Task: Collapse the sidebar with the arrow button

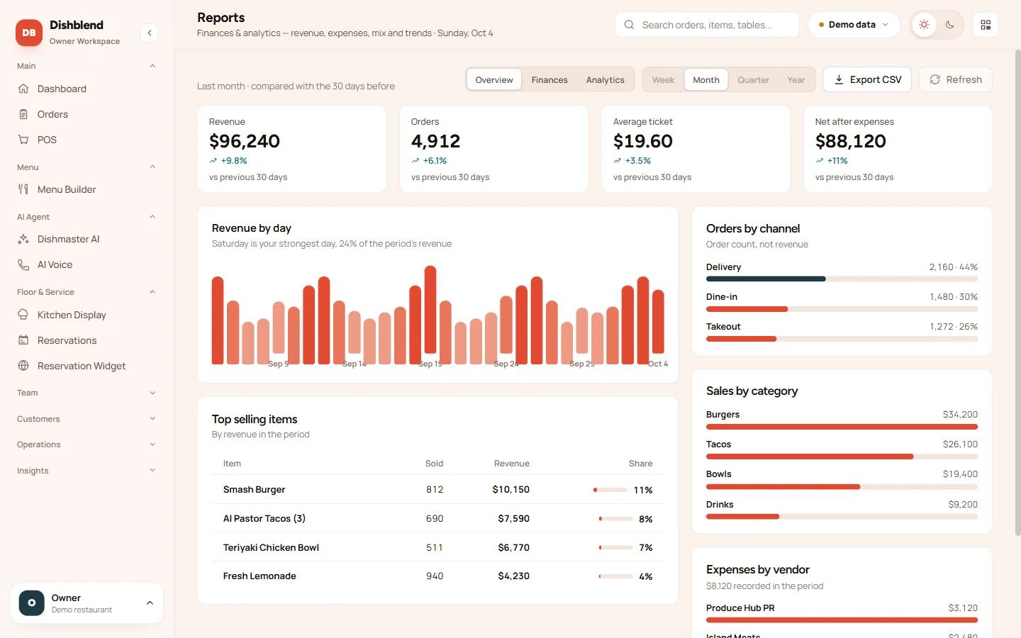Action: 150,33
